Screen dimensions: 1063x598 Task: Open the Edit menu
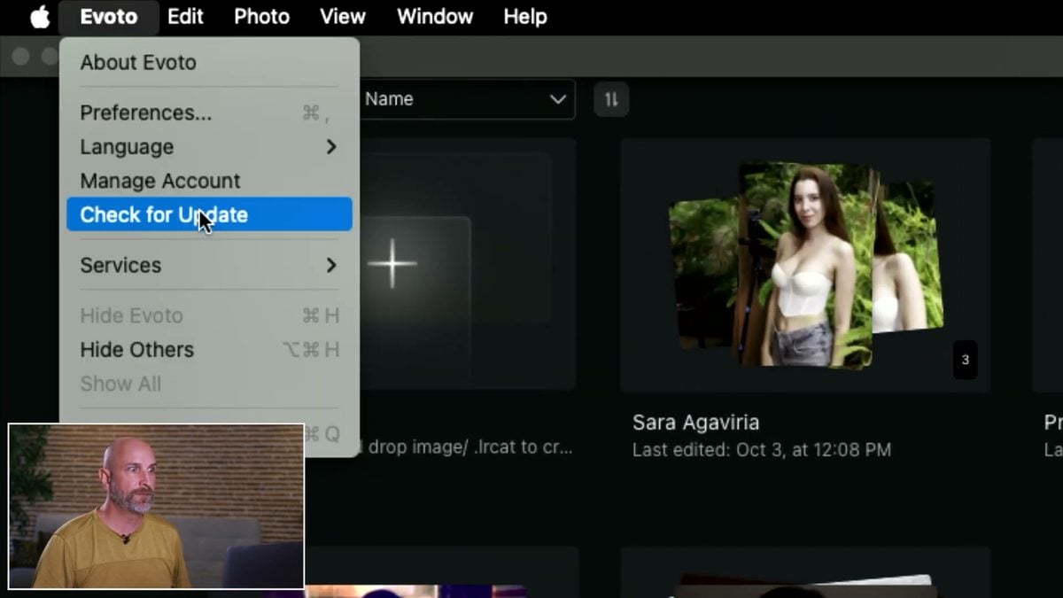(x=185, y=17)
